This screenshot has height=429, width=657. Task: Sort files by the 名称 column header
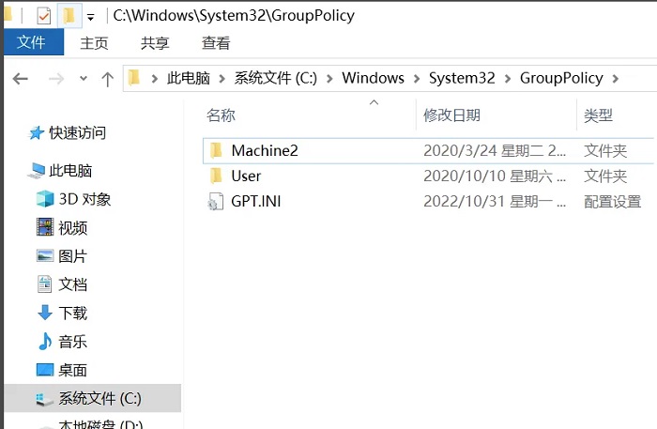coord(221,115)
